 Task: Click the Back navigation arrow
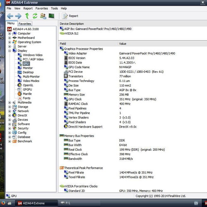tap(10, 16)
